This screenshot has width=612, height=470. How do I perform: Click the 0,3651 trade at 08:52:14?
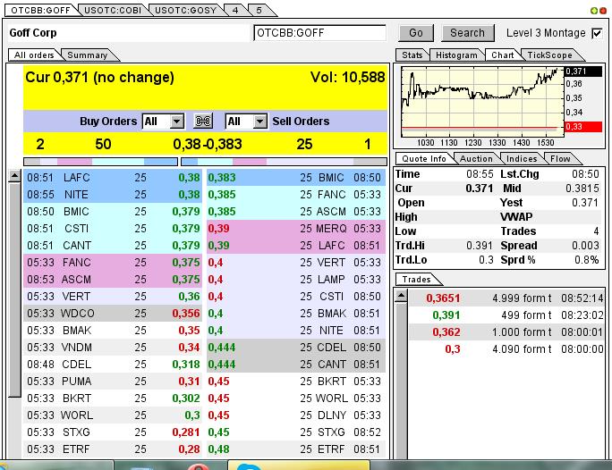tap(506, 298)
